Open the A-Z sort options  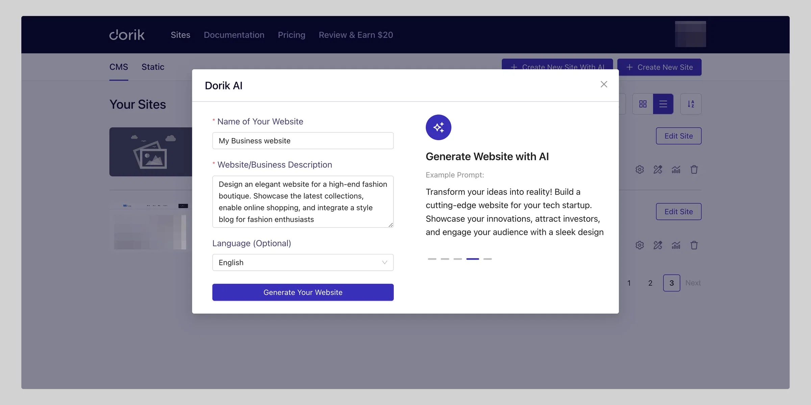[x=691, y=104]
